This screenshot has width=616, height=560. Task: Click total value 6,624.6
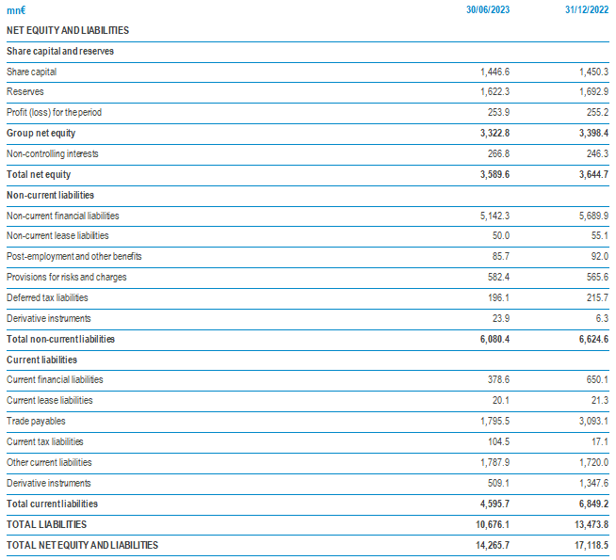coord(593,339)
